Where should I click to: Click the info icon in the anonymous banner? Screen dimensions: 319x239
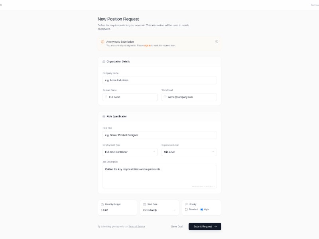102,42
